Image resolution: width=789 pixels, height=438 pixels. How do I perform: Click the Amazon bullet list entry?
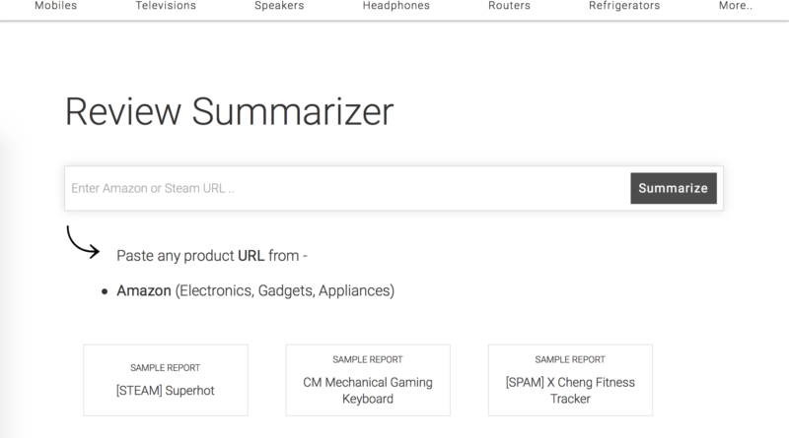(x=255, y=290)
